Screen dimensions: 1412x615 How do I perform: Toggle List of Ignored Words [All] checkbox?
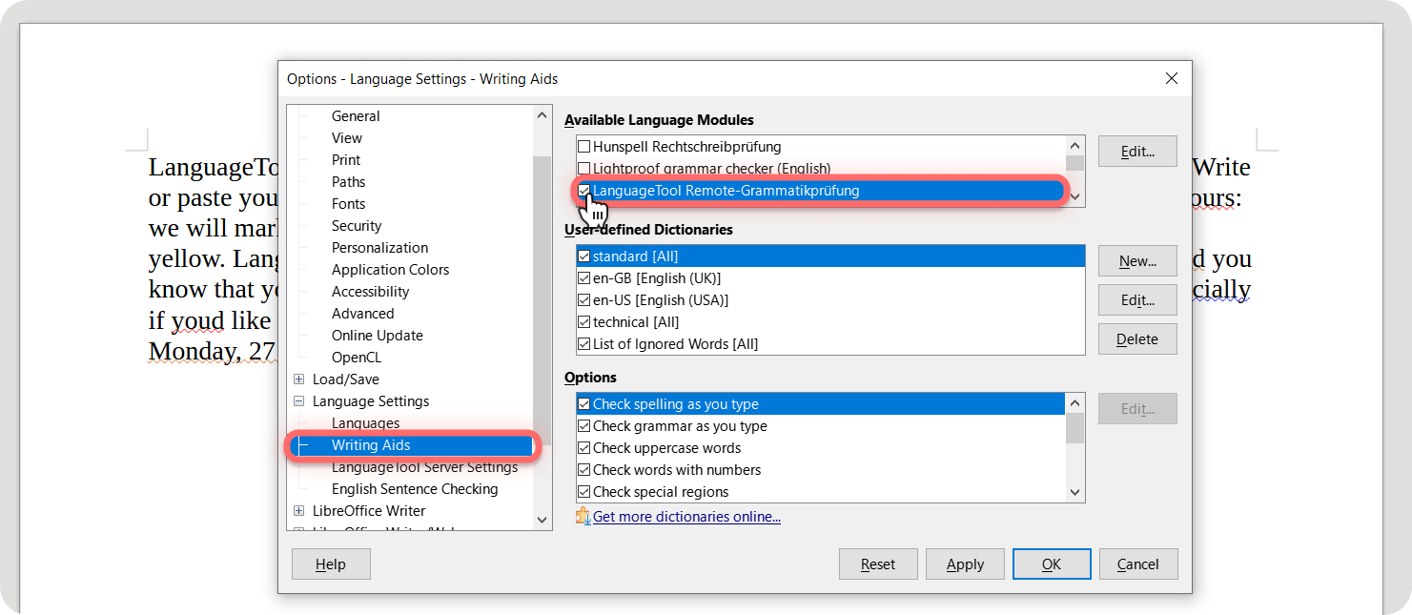pos(583,344)
